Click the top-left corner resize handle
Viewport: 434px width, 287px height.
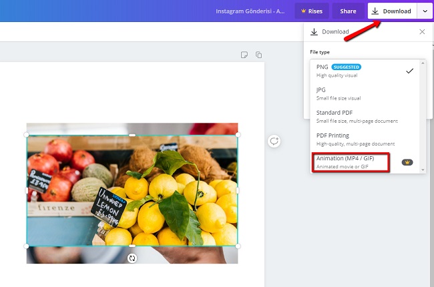click(x=26, y=135)
